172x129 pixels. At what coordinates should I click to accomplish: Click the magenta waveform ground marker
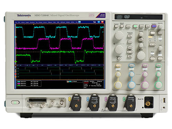point(15,49)
